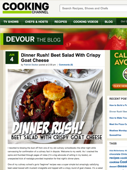Click the Jun 4 date badge
127x170 pixels.
pos(12,58)
